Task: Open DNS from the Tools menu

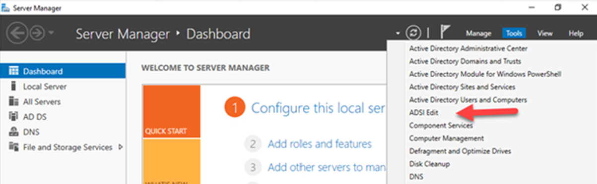Action: tap(416, 177)
